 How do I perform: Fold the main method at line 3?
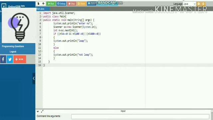click(42, 20)
